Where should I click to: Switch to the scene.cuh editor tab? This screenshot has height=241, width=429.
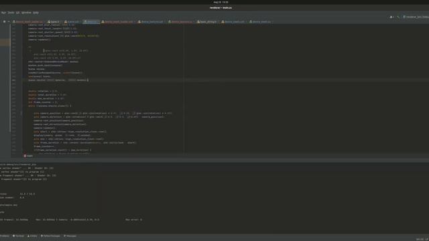(72, 21)
